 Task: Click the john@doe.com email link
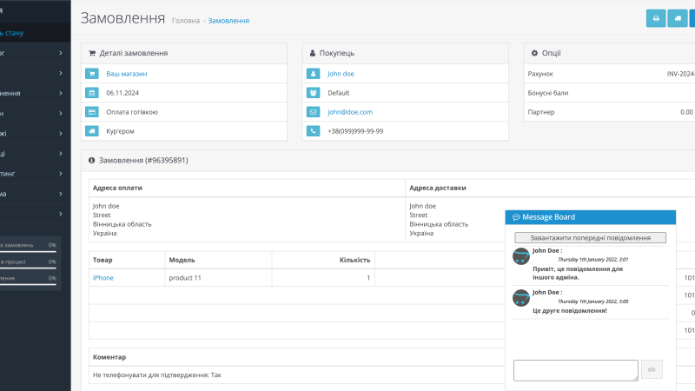tap(350, 112)
